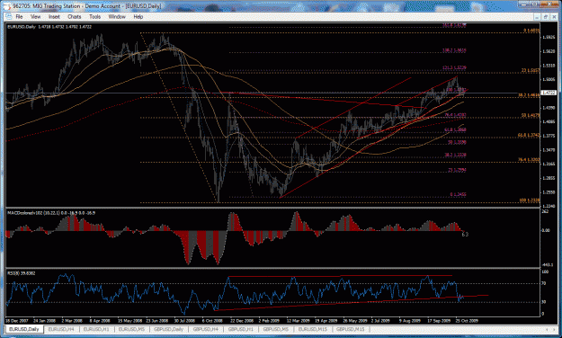The width and height of the screenshot is (562, 338).
Task: Switch to the GBPUSD,M5 chart tab
Action: [276, 329]
